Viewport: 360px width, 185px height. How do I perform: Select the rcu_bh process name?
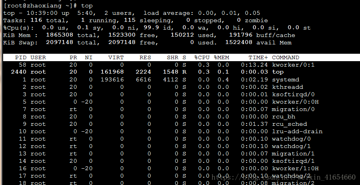(284, 116)
